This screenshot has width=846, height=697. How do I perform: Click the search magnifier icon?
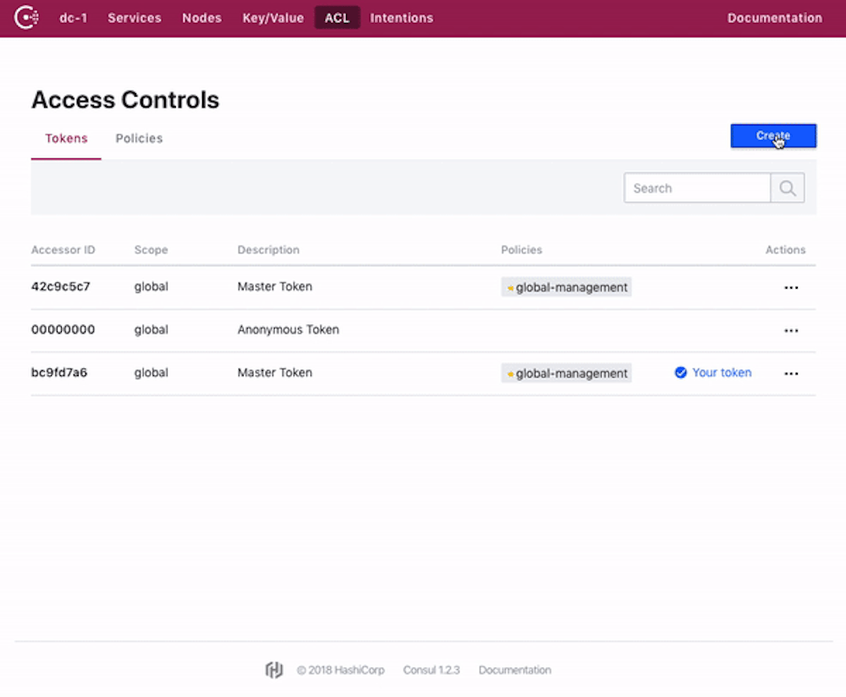(787, 187)
